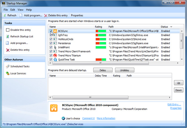The image size is (187, 128).
Task: Click the Add program toolbar page icon
Action: coord(21,16)
